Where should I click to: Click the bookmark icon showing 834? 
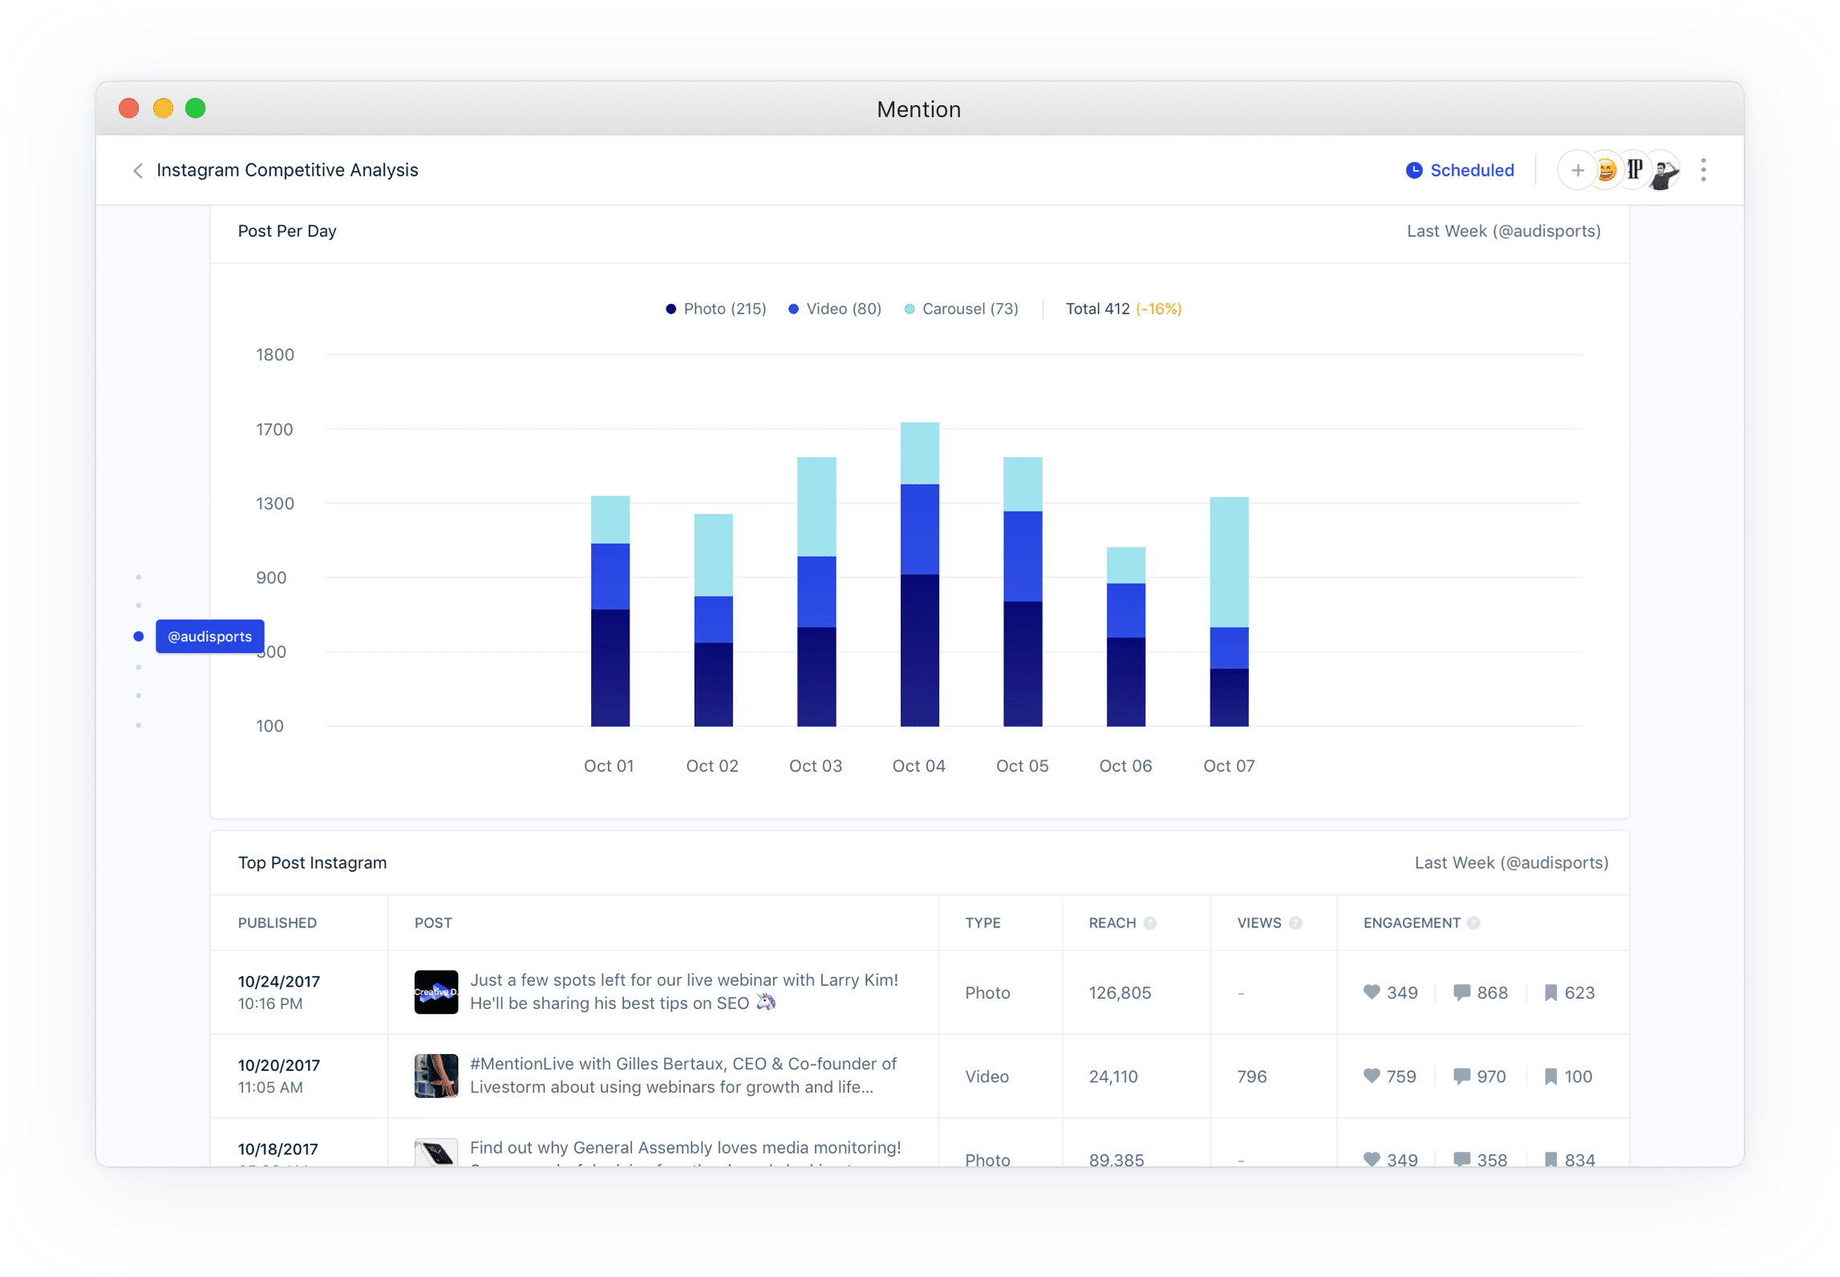(x=1550, y=1159)
